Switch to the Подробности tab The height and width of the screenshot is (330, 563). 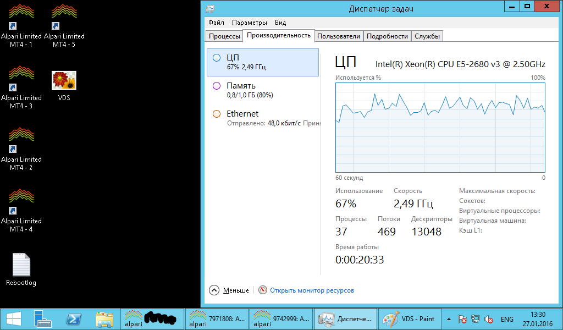387,36
